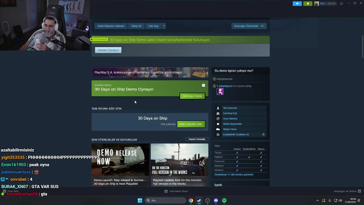The image size is (364, 205).
Task: Open the green bell notifications button
Action: pyautogui.click(x=308, y=3)
